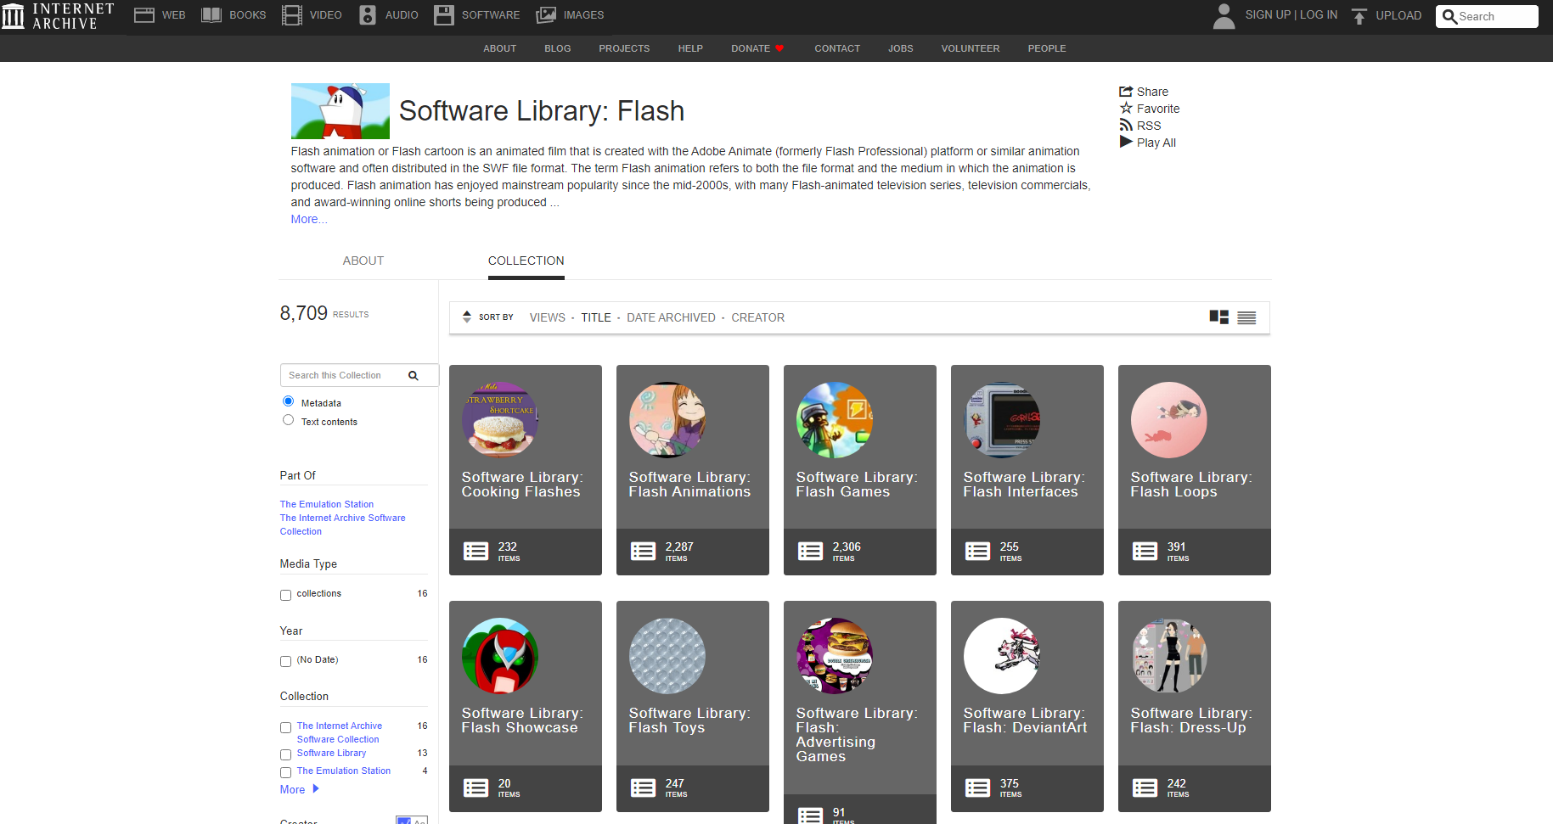Open the PEOPLE menu item

(x=1047, y=48)
